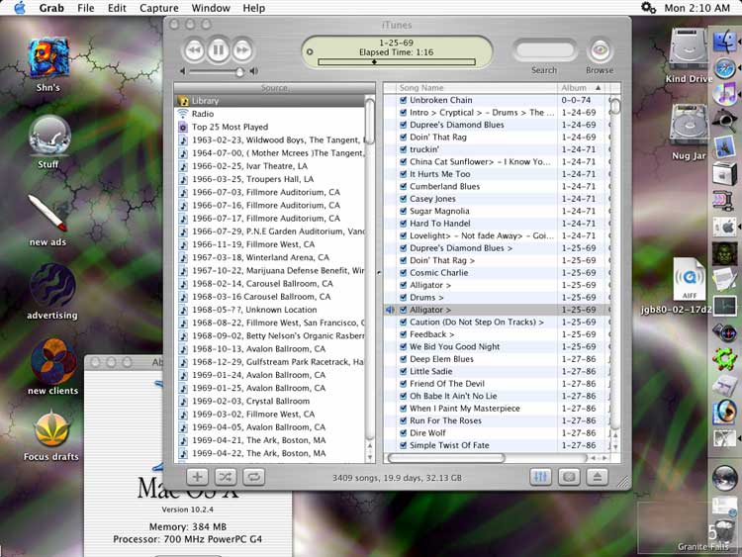
Task: Toggle repeat mode in iTunes
Action: pos(253,477)
